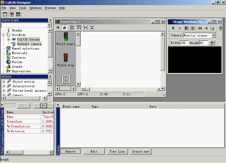The image size is (226, 163).
Task: Click the horizontal spacing icon in Event Map
Action: click(x=86, y=27)
